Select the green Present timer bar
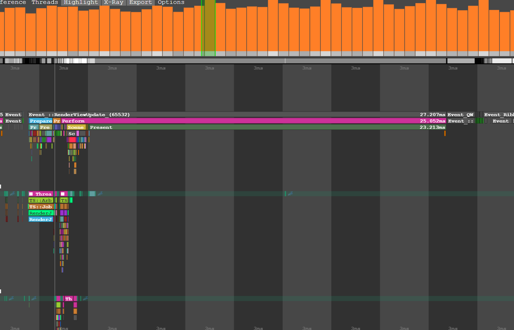 pos(267,127)
